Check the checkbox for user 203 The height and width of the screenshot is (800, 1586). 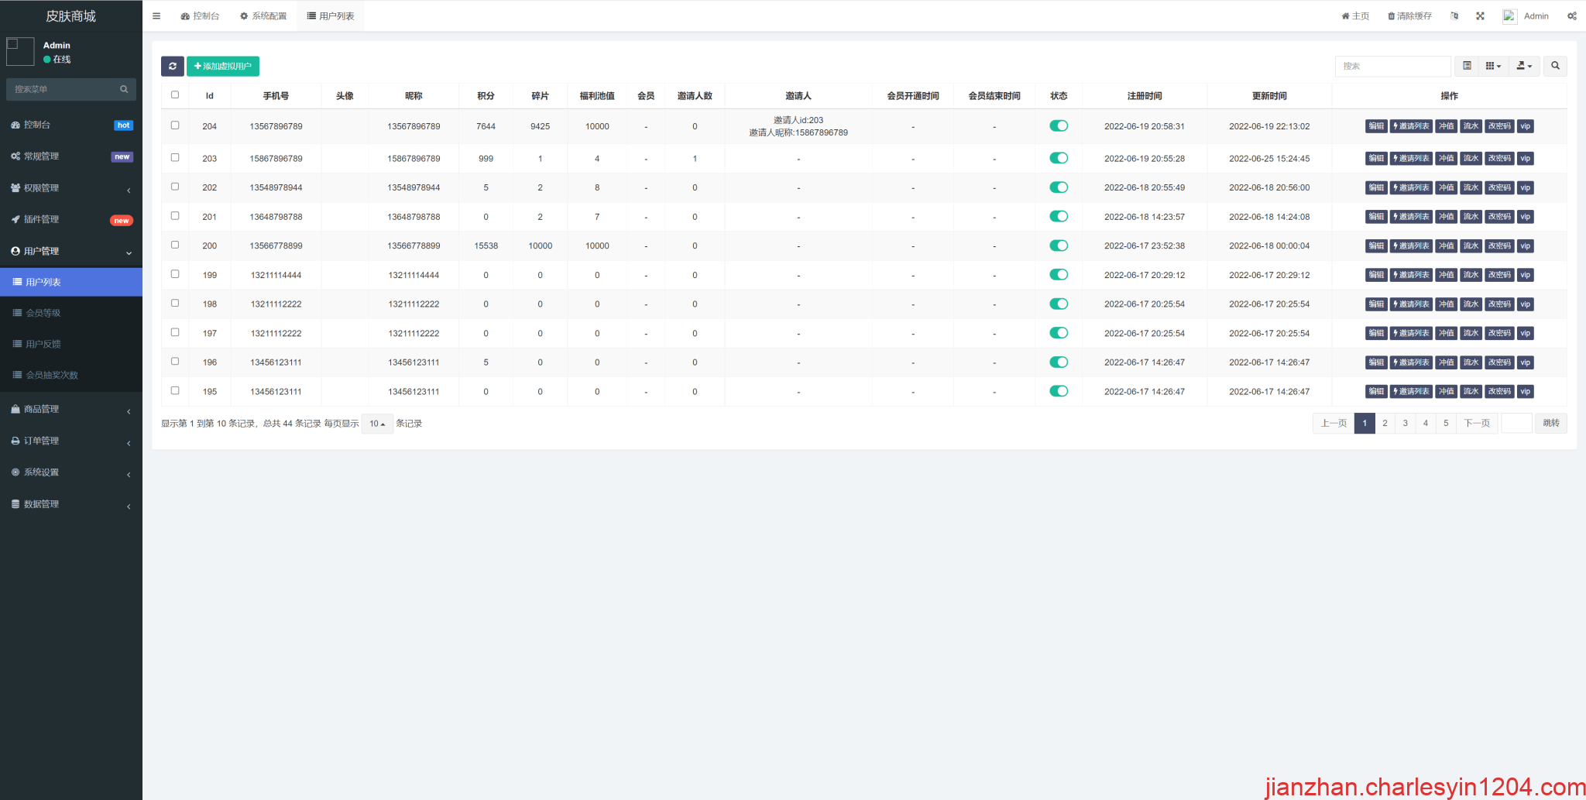(x=175, y=158)
